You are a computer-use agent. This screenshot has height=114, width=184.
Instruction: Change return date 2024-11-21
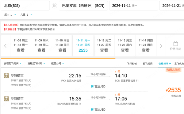coord(172,6)
